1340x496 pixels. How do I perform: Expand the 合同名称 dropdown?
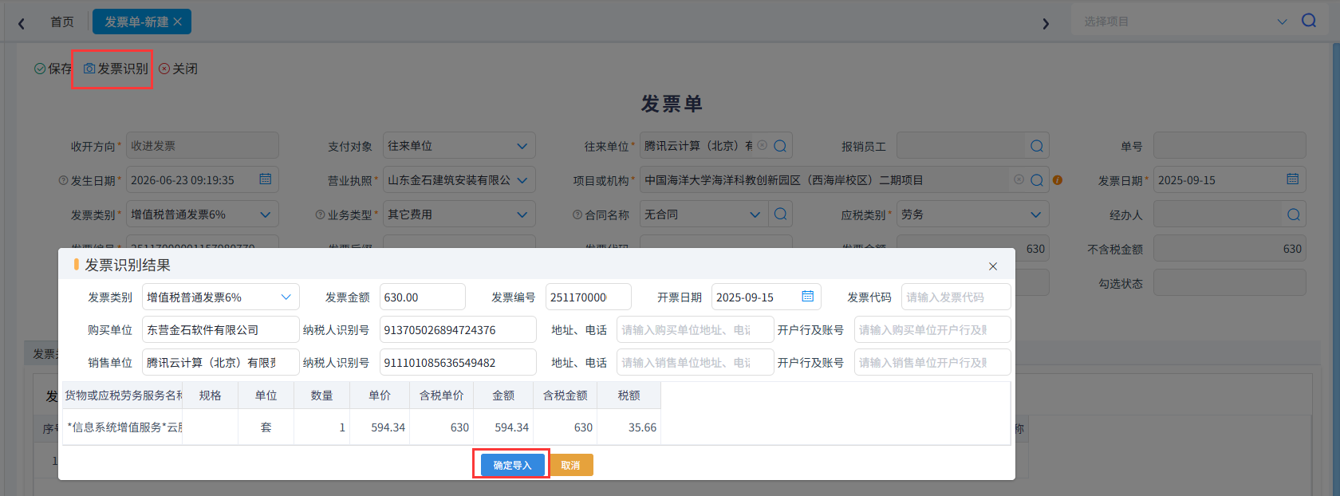point(755,215)
